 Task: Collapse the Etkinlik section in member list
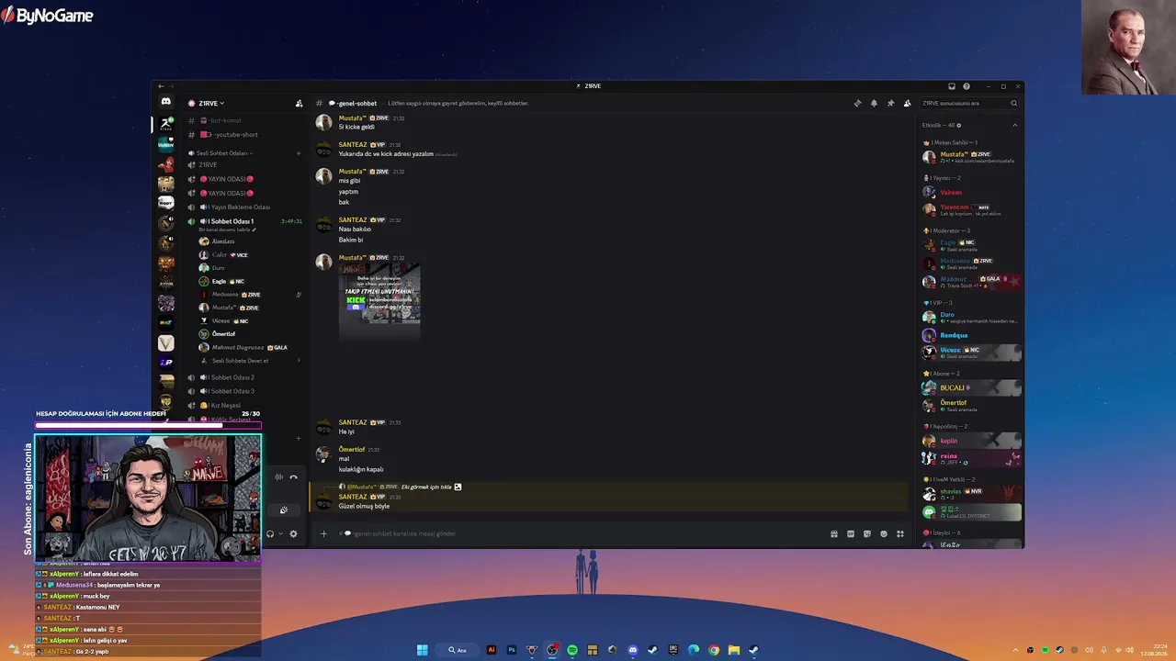pos(1014,125)
